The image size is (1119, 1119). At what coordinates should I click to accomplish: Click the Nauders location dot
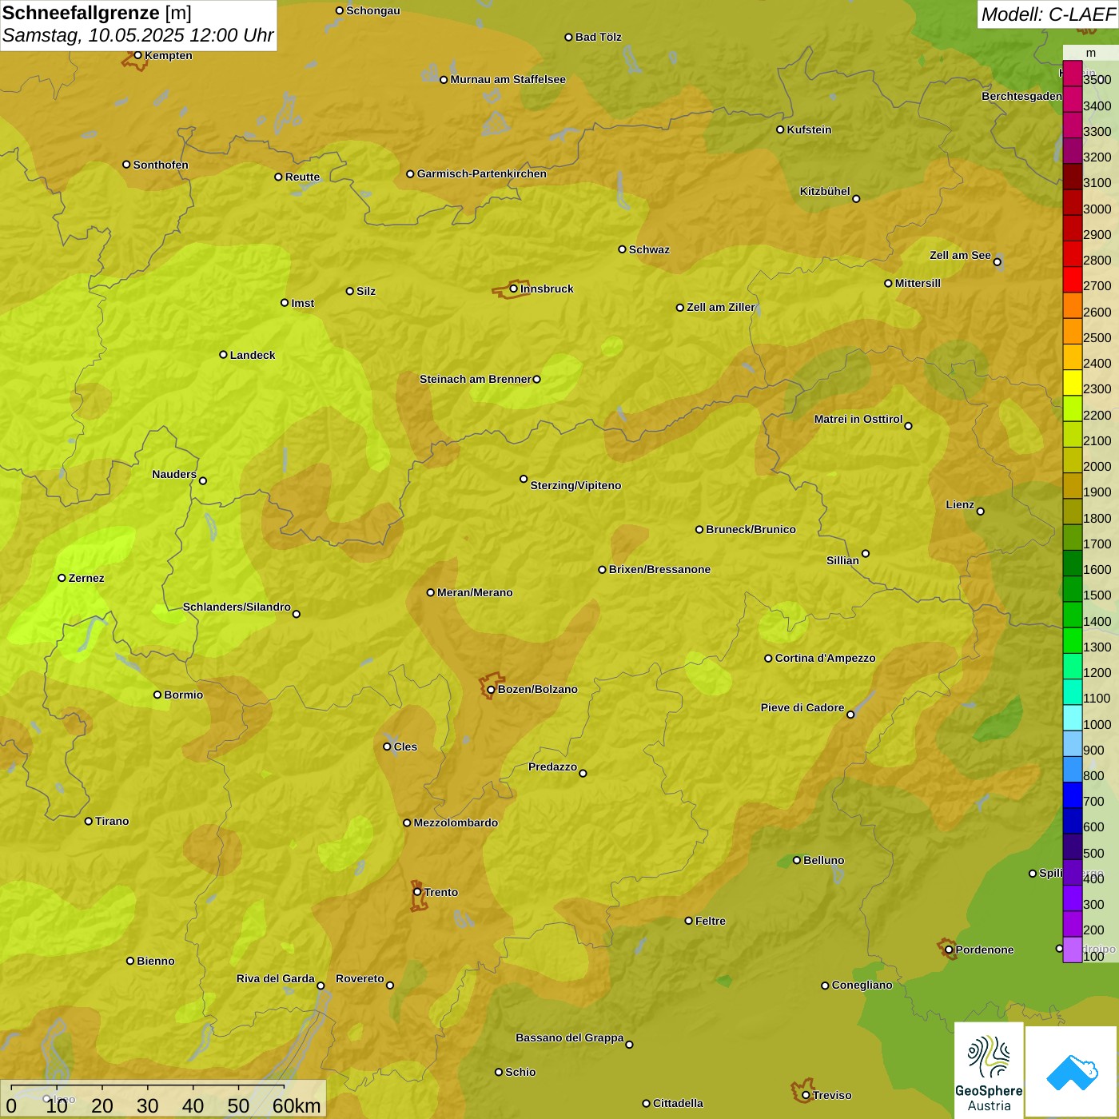[x=203, y=480]
